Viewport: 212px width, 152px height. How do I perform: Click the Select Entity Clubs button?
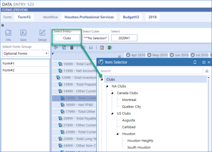point(67,38)
